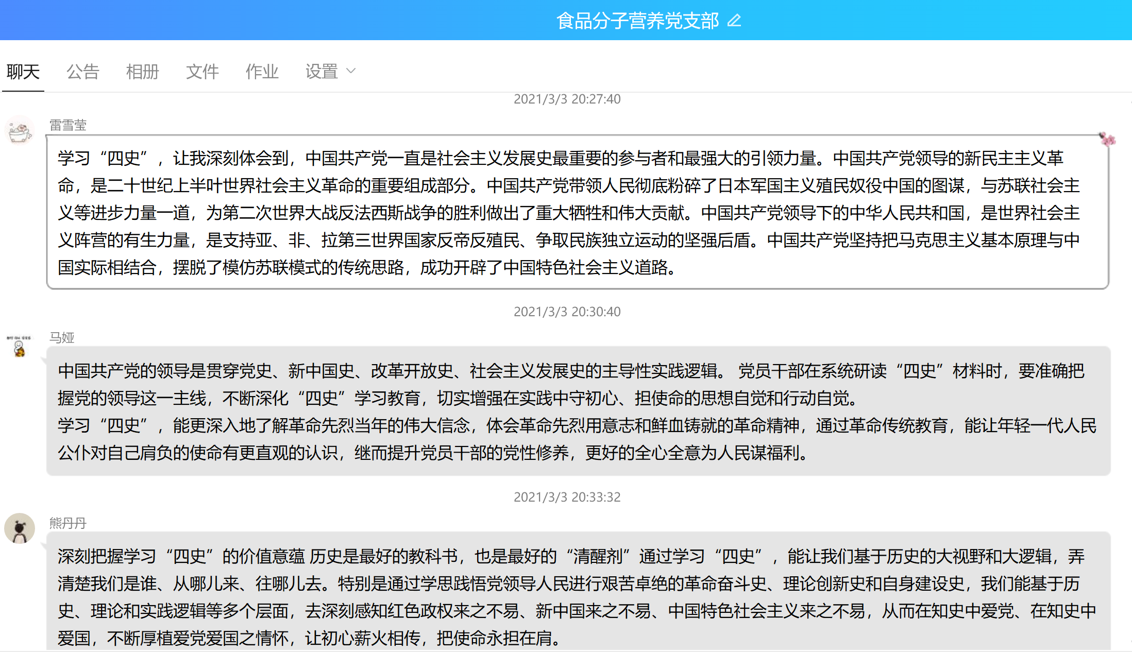Switch to the 聊天 tab
Viewport: 1132px width, 652px height.
point(23,72)
